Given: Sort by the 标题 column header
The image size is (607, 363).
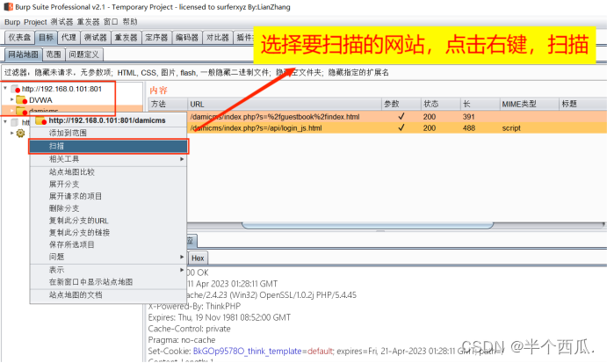Looking at the screenshot, I should click(583, 104).
